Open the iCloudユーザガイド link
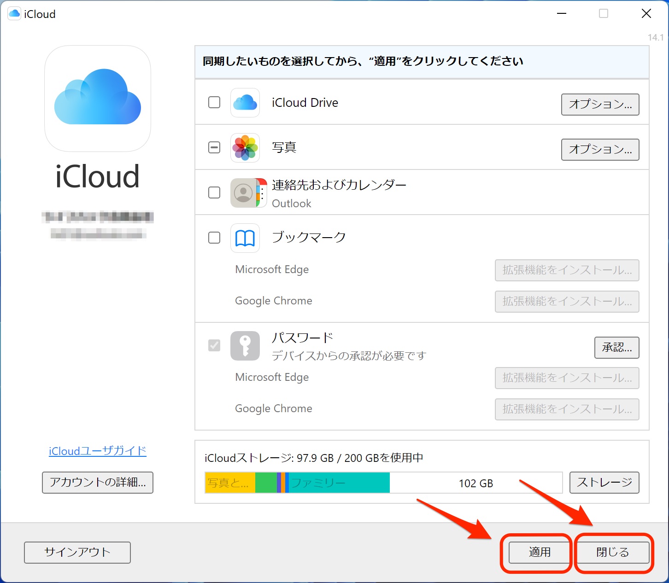669x583 pixels. (98, 451)
